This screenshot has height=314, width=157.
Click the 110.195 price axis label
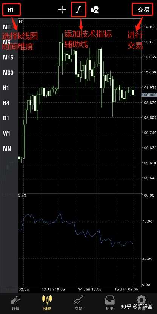[149, 27]
